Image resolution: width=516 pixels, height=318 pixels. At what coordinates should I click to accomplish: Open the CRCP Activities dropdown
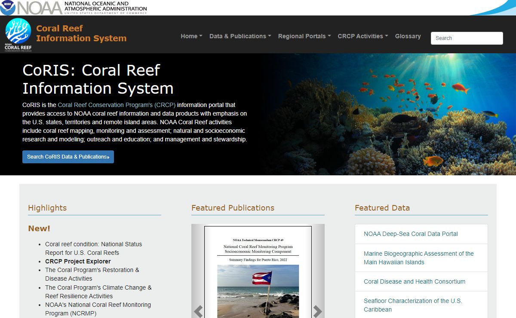362,36
